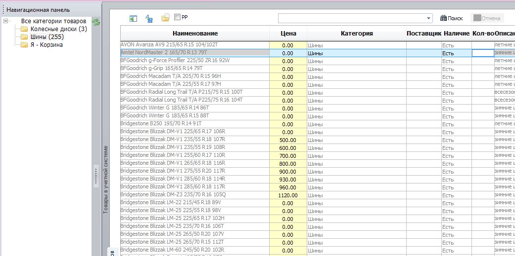Click the folder with document toolbar icon
This screenshot has height=256, width=515.
[x=165, y=18]
